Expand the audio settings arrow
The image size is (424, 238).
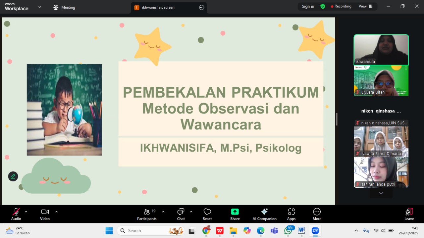26,212
